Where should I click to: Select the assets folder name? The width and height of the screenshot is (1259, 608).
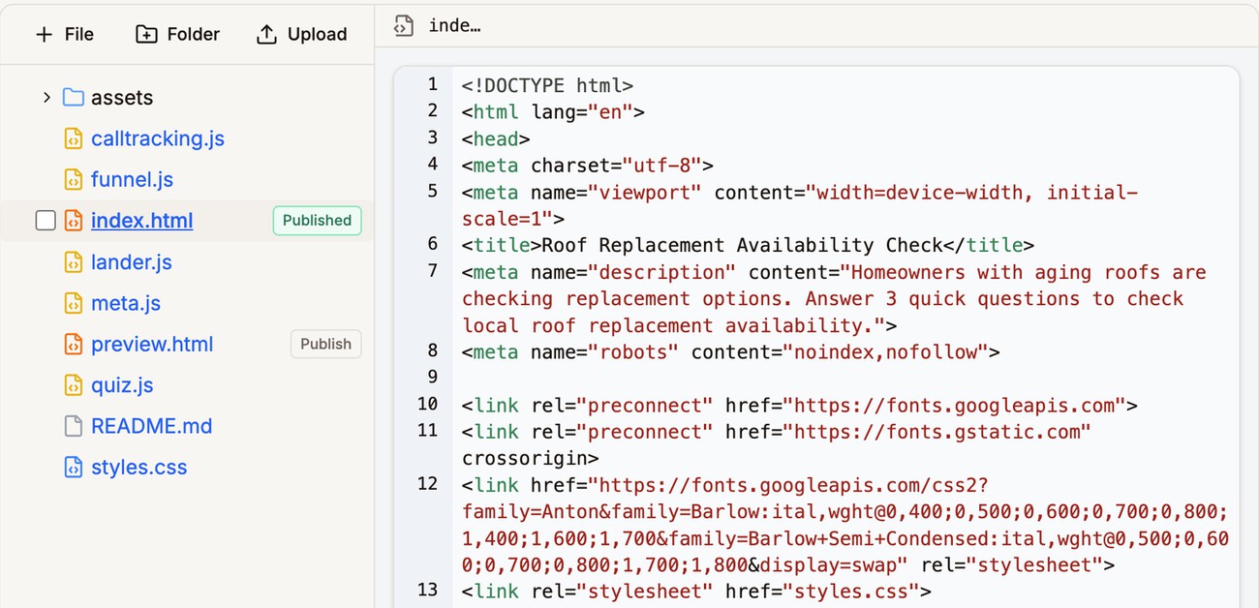click(122, 98)
